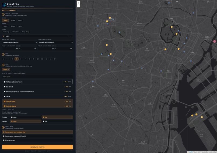
Task: Set trip length to 13 days
Action: point(51,59)
